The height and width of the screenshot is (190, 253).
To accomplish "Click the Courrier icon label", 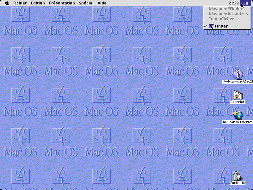I will tap(238, 102).
